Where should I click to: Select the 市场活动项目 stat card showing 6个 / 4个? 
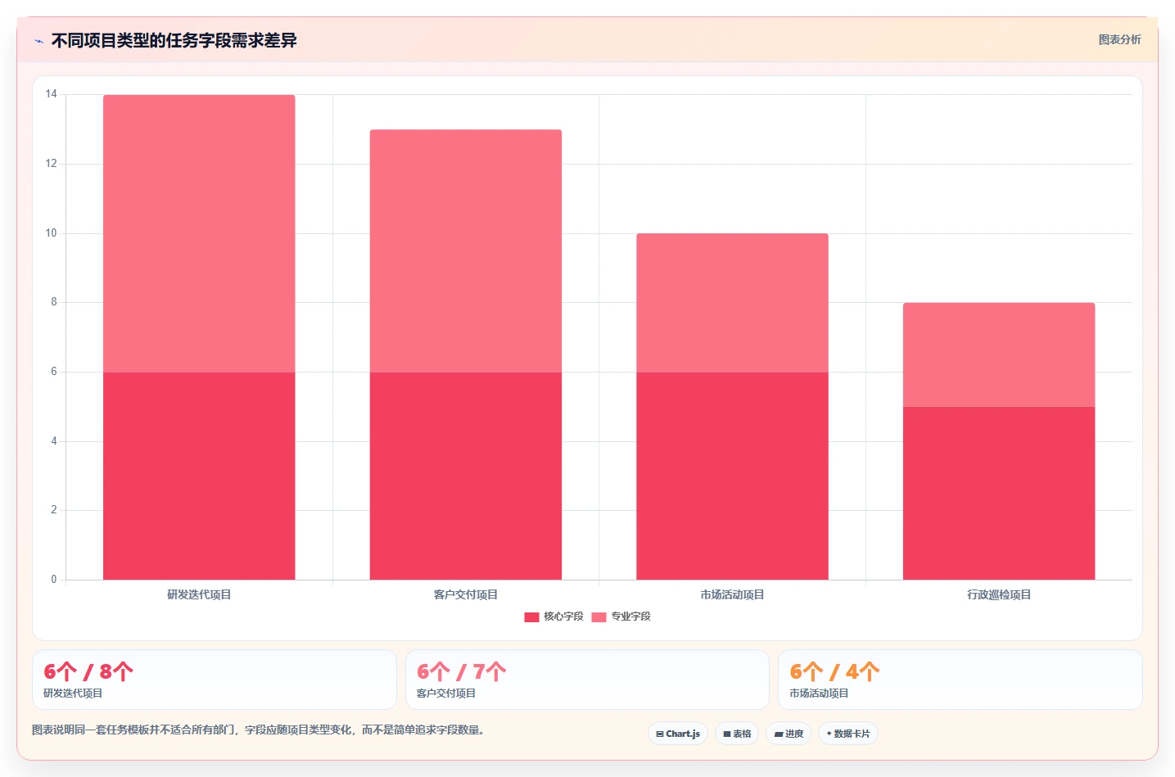click(960, 680)
